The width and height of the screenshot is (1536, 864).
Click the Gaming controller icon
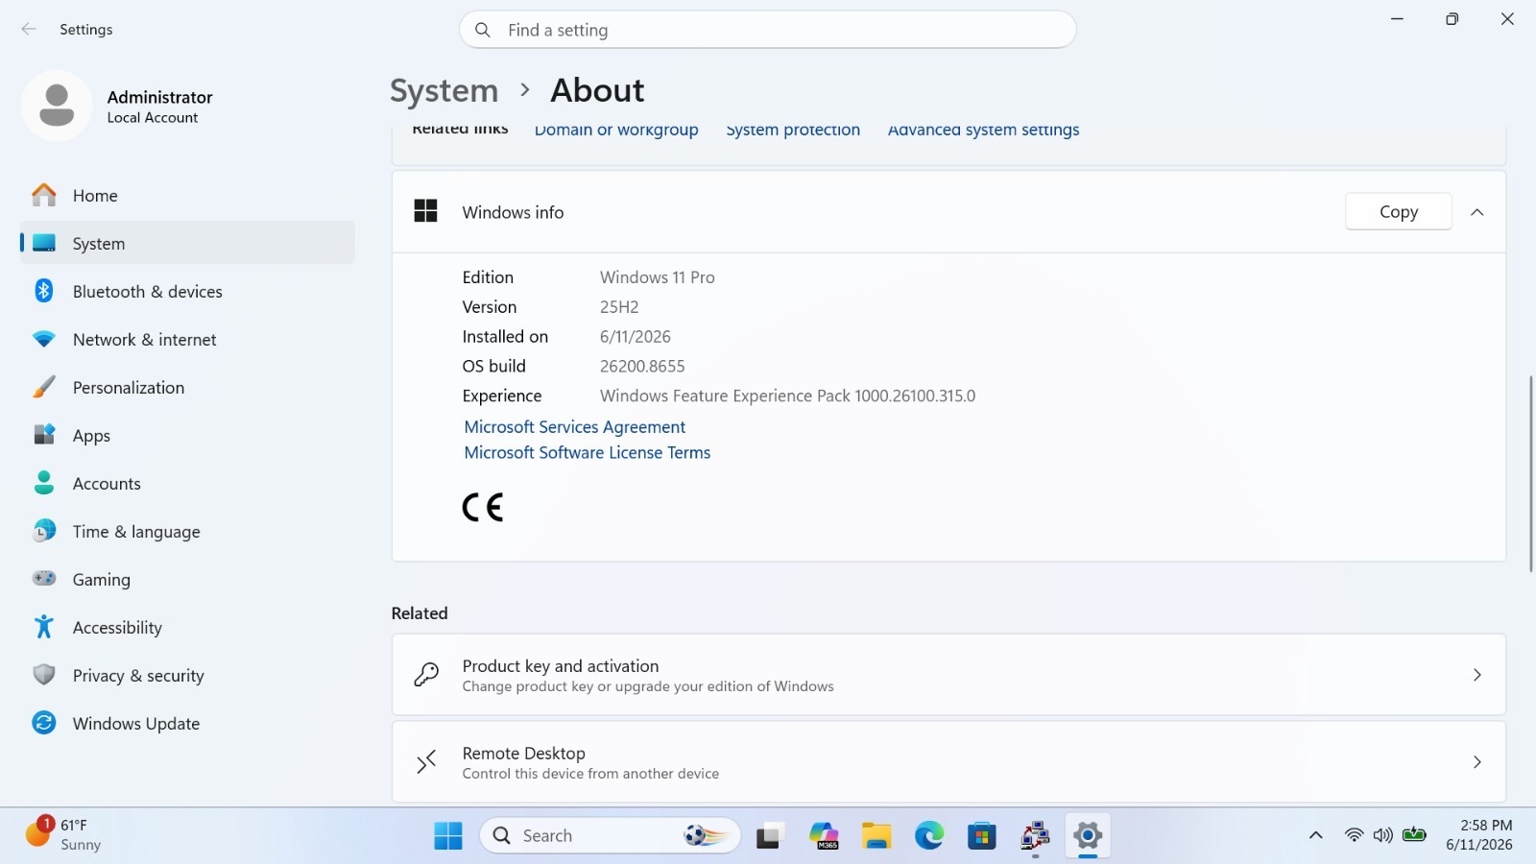coord(44,579)
